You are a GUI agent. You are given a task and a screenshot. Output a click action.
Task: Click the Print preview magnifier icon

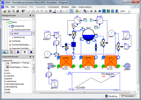coord(13,11)
